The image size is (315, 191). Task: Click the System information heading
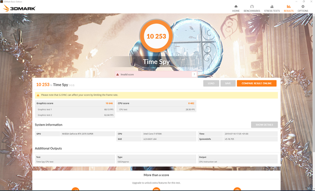point(49,125)
